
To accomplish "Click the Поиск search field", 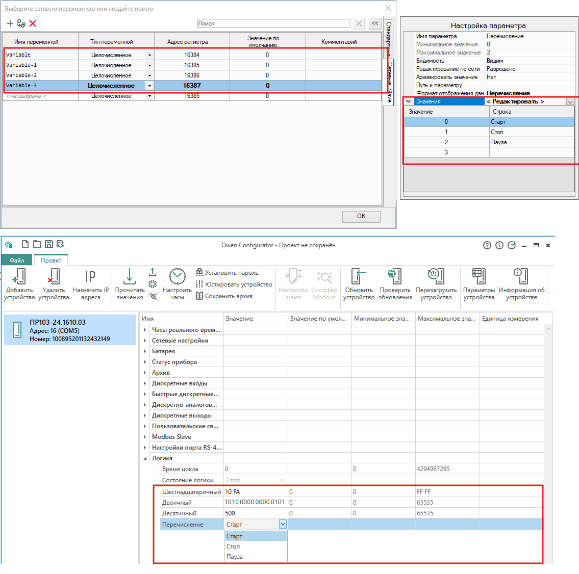I will (273, 23).
